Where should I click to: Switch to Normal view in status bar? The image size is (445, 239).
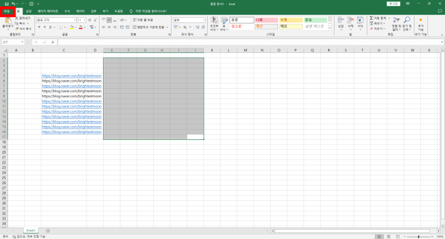[379, 237]
